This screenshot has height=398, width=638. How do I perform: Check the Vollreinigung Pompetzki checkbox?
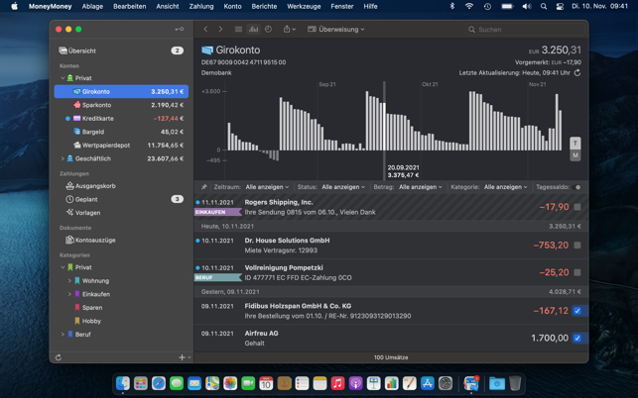(x=576, y=272)
